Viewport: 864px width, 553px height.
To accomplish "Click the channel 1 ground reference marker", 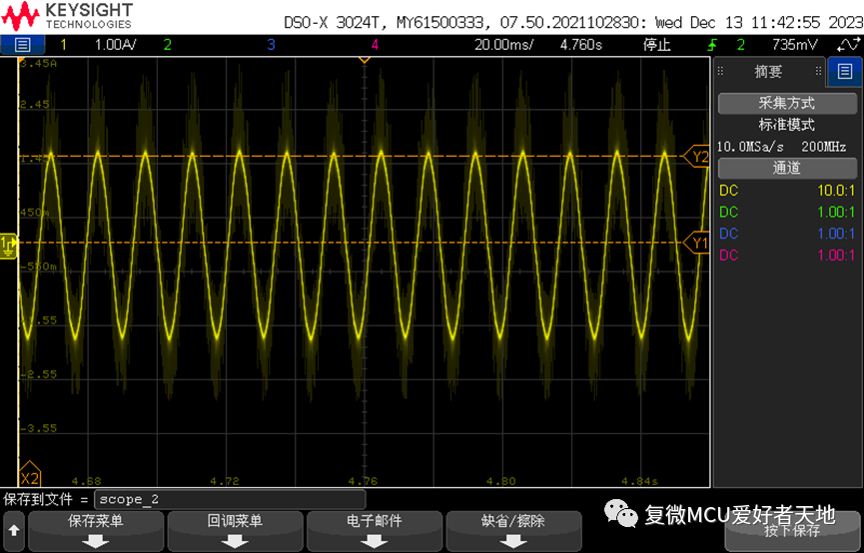I will [x=8, y=243].
